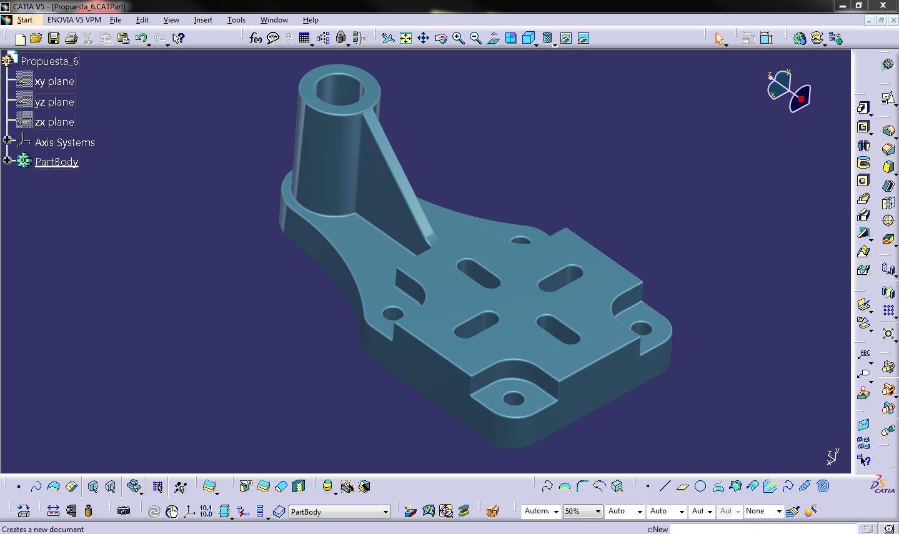899x534 pixels.
Task: Open the Edit menu
Action: [142, 20]
